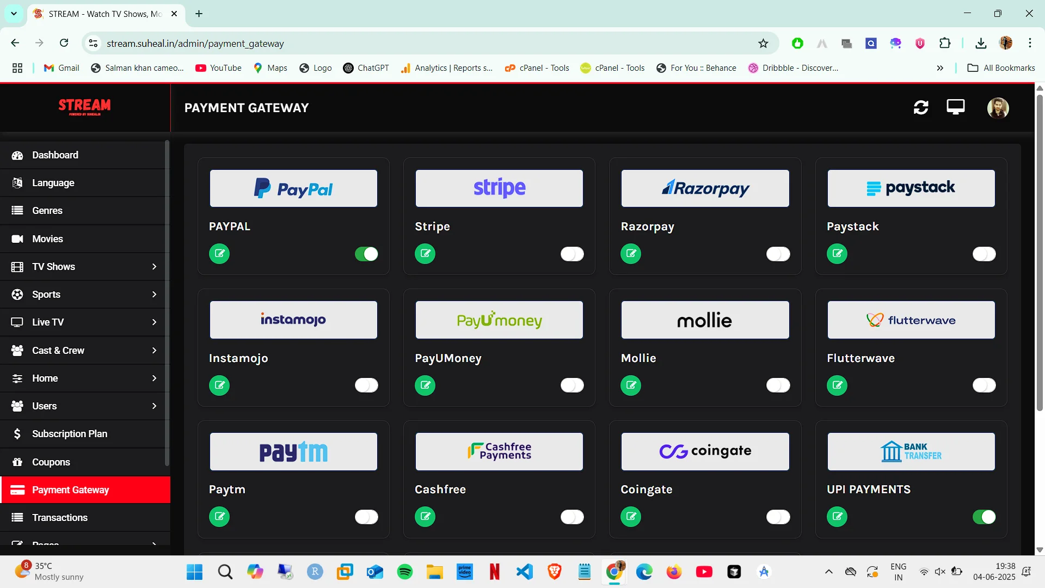Open Spotify from the taskbar
1045x588 pixels.
click(405, 572)
